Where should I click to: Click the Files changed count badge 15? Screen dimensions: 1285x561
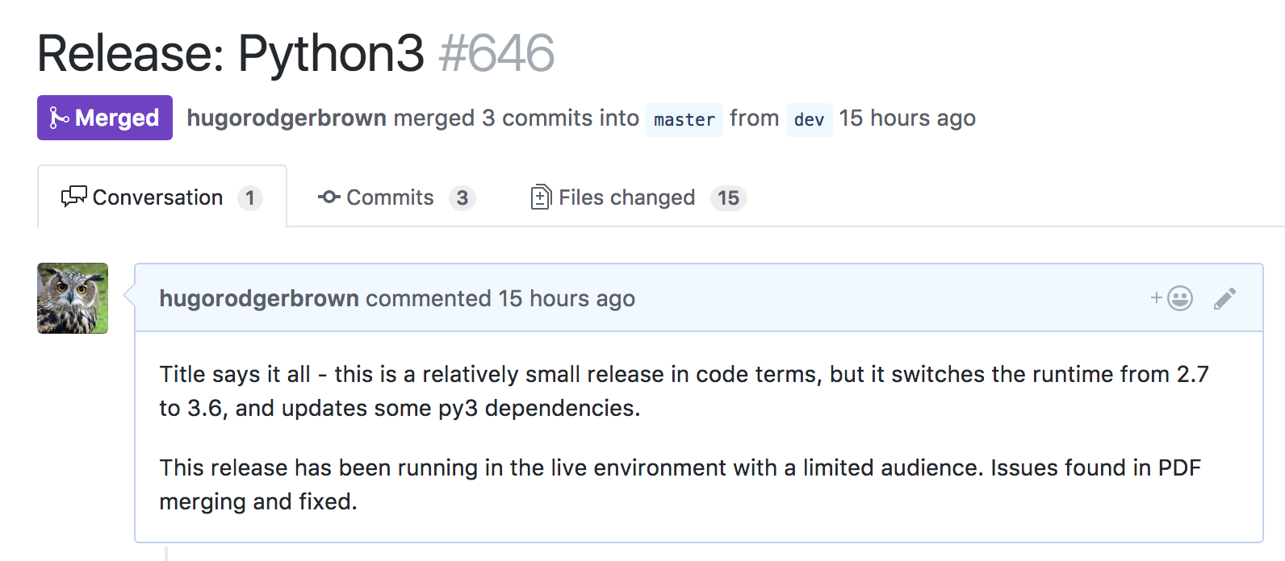(x=728, y=197)
